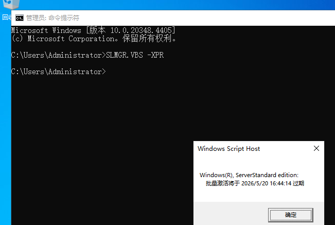Click the Windows Script Host dialog title
This screenshot has height=225, width=335.
[228, 148]
